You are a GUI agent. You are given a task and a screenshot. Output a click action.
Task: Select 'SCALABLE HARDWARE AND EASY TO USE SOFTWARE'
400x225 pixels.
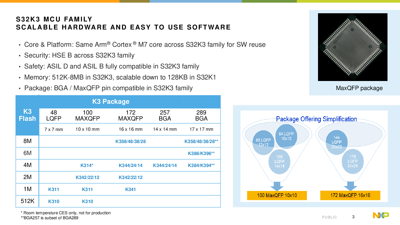[x=123, y=27]
